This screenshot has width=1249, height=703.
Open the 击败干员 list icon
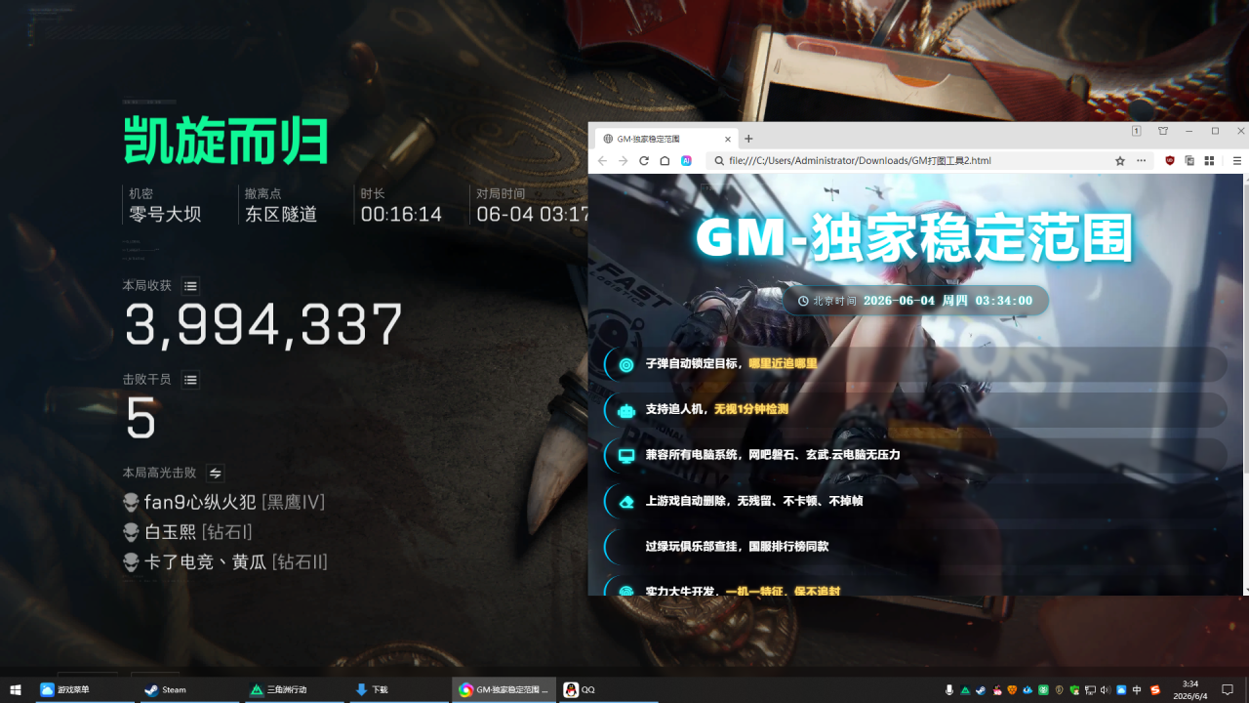[x=191, y=379]
